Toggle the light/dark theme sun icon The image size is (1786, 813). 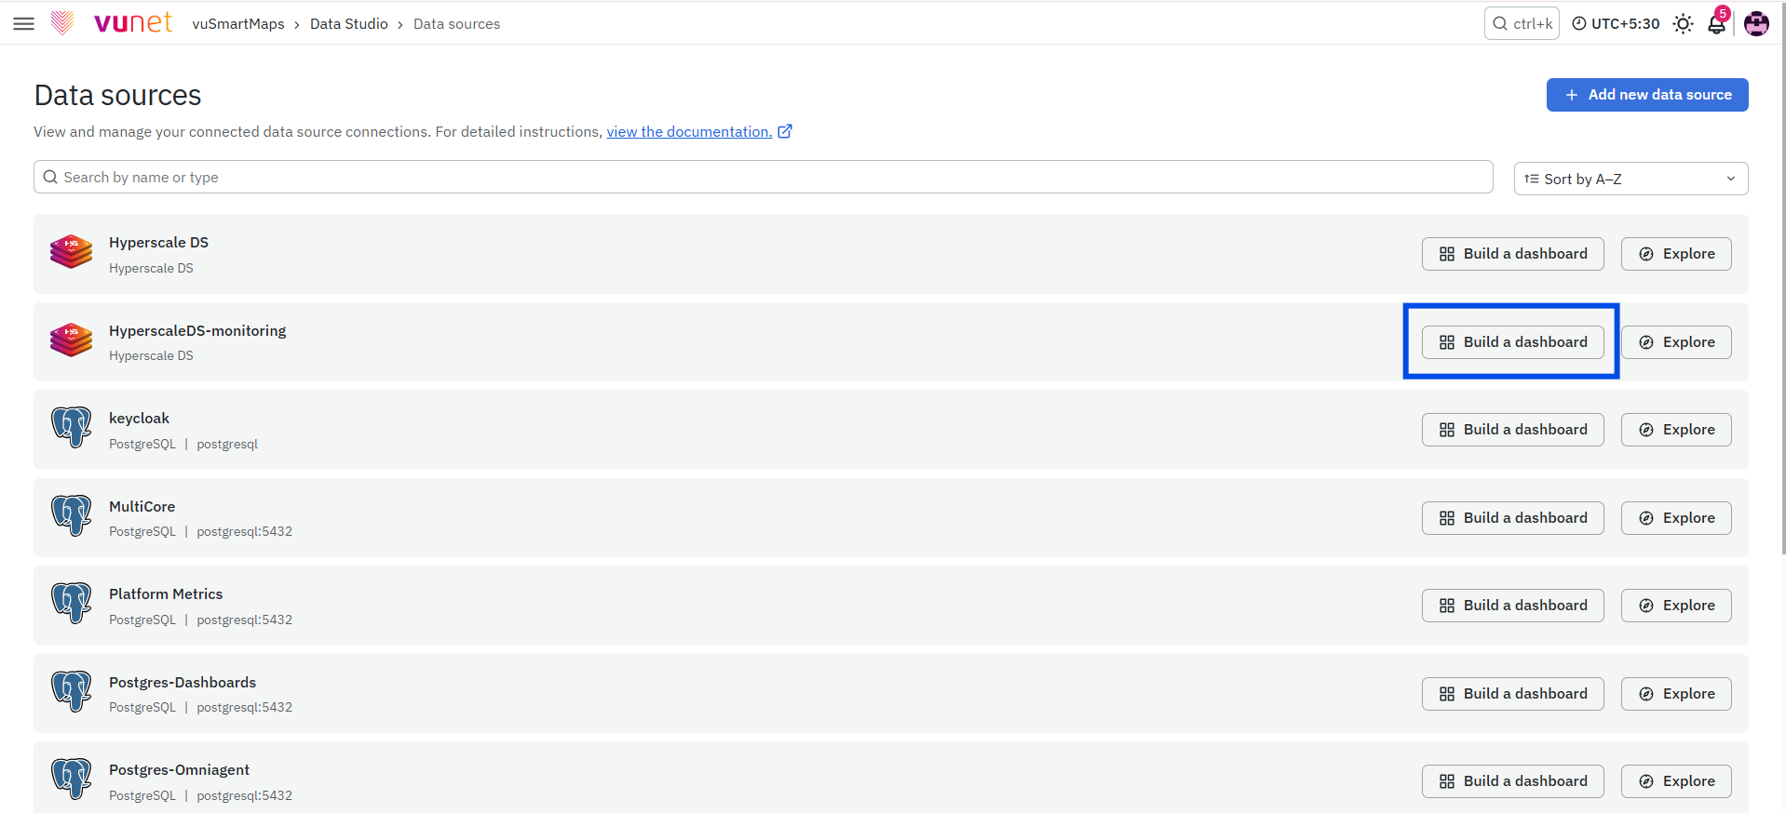click(x=1683, y=23)
